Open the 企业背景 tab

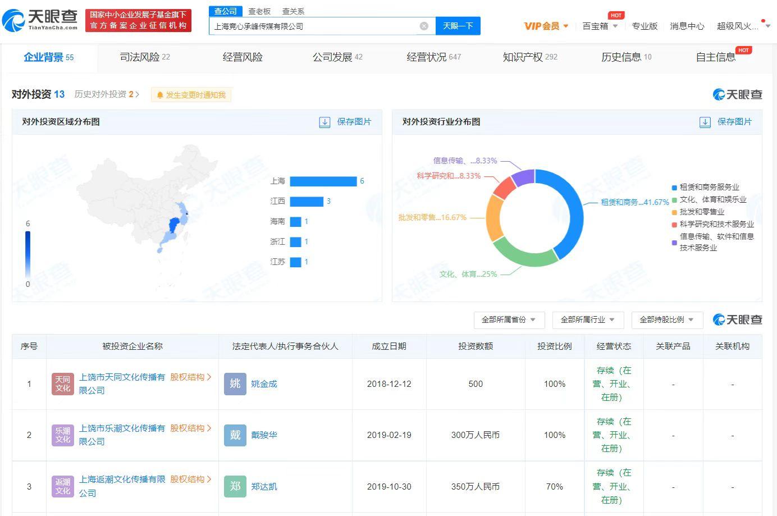coord(49,57)
